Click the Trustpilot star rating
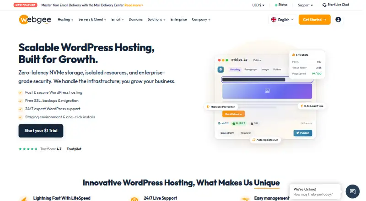The height and width of the screenshot is (201, 366). (x=28, y=149)
